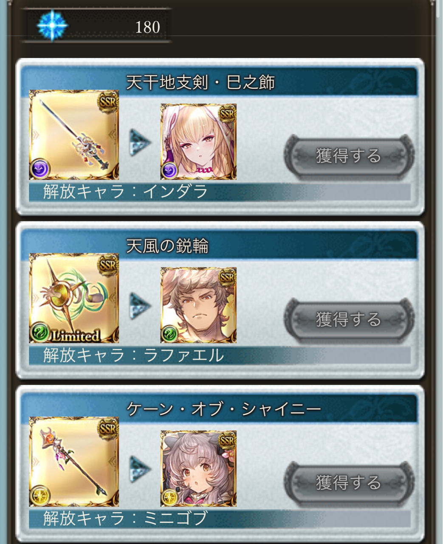Click the SSR badge on インダラ portrait

[x=228, y=113]
